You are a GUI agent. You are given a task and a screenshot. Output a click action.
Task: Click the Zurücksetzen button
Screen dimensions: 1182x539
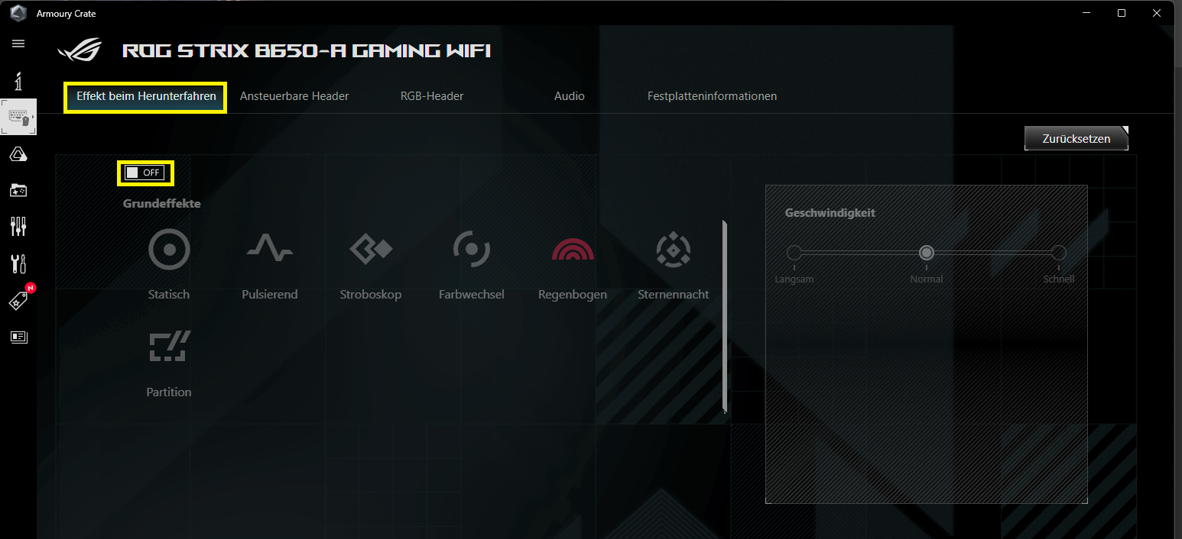(x=1076, y=138)
